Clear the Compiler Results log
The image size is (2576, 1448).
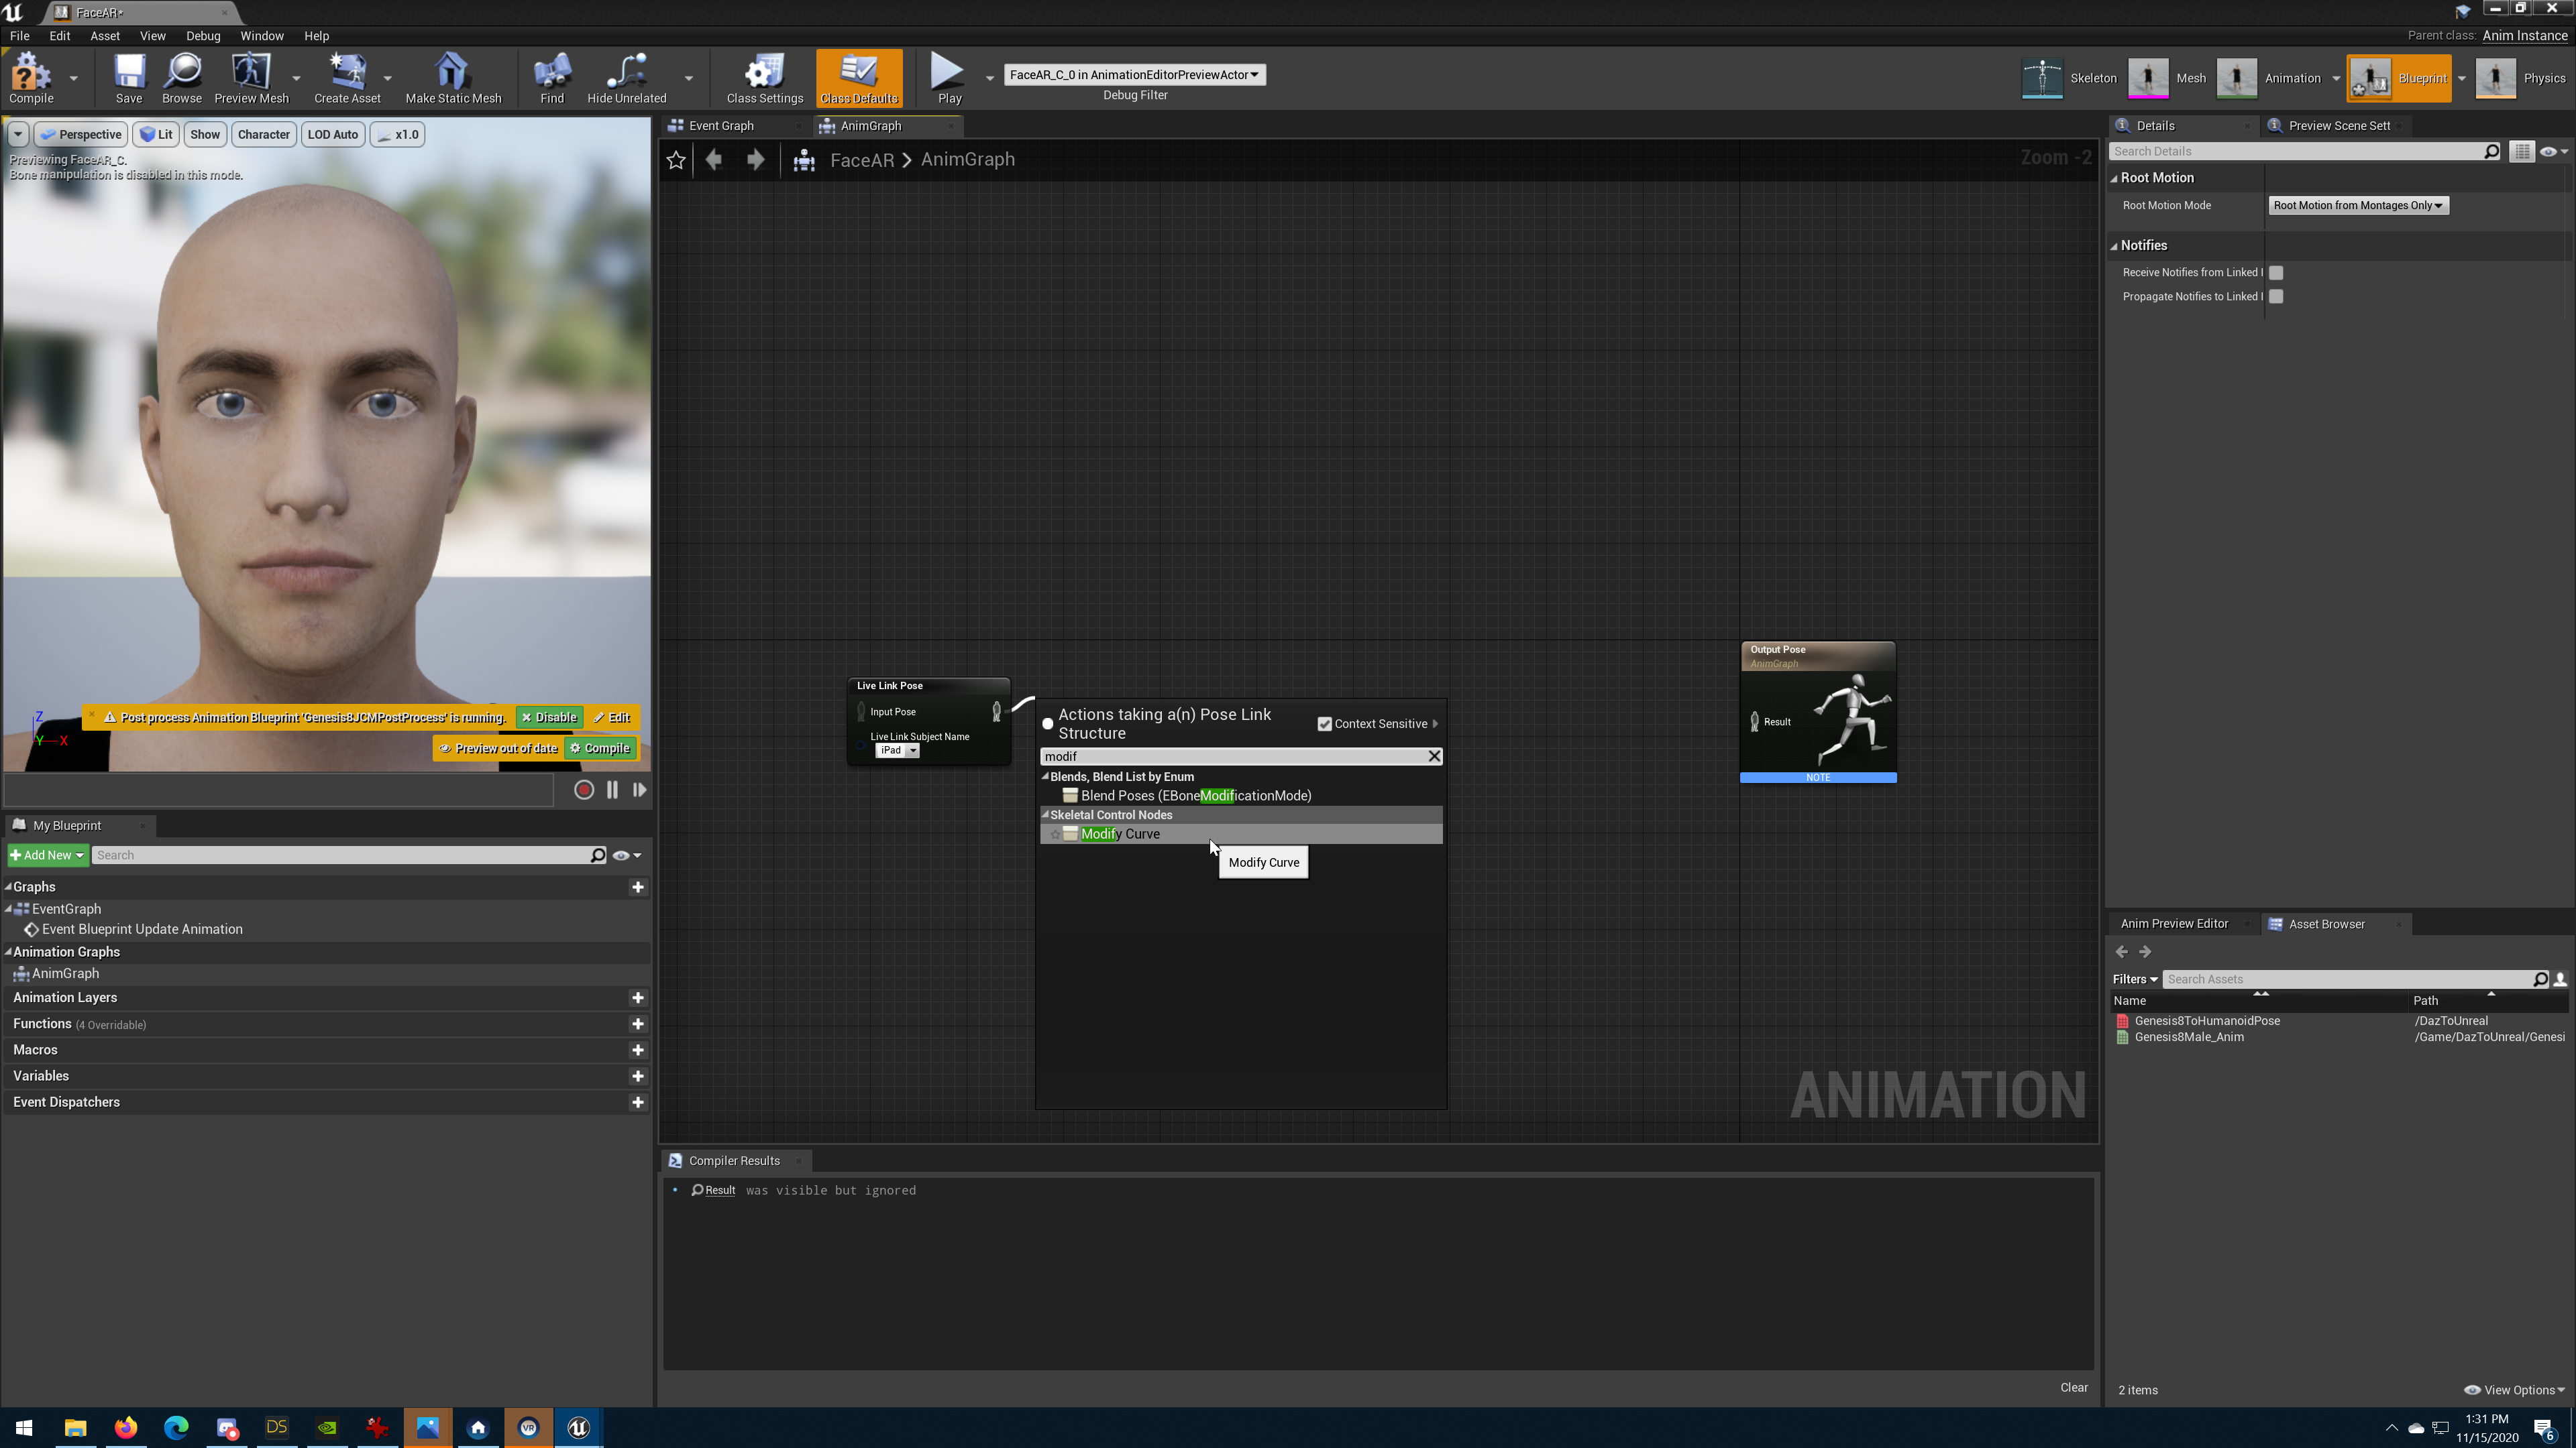[2073, 1387]
